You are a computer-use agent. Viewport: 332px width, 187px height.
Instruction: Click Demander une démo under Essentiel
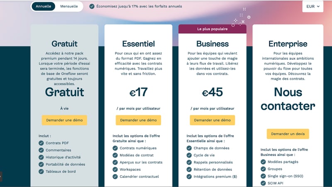(138, 120)
